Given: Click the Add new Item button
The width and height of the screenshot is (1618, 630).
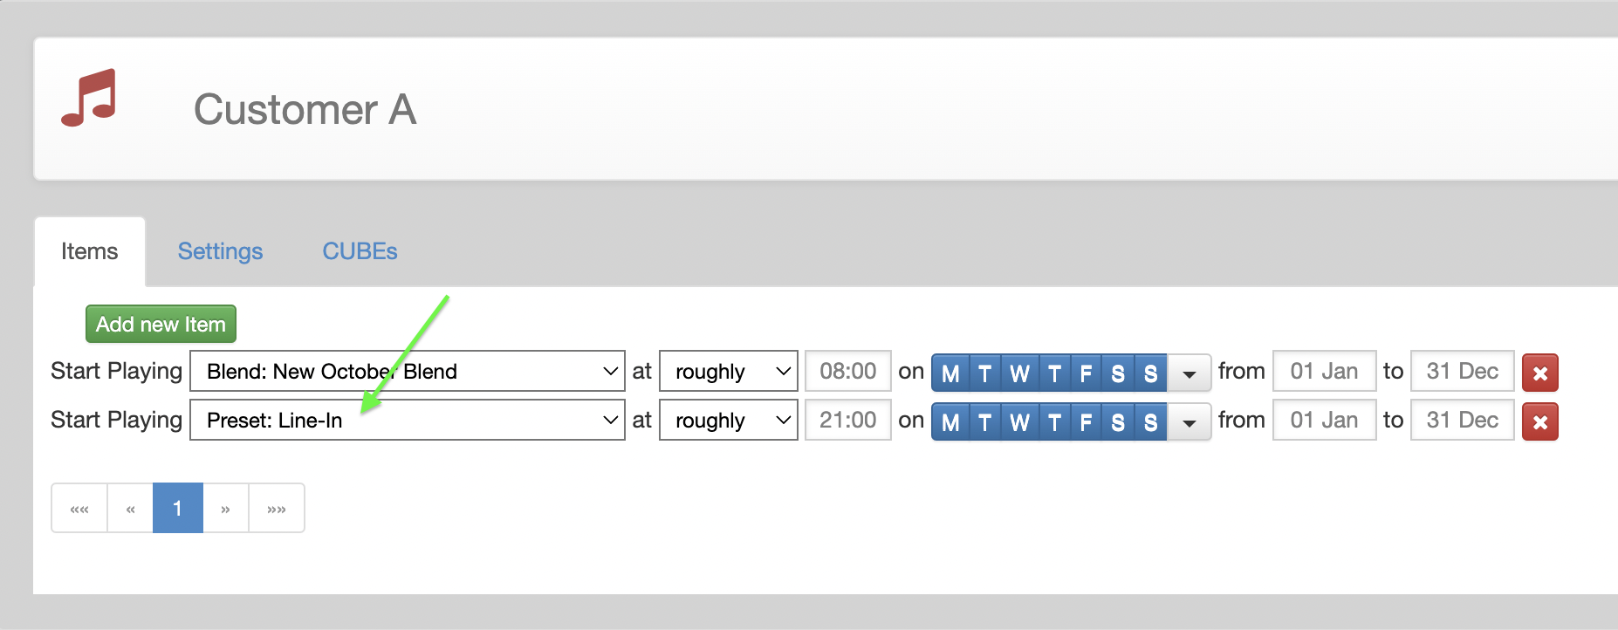Looking at the screenshot, I should [161, 324].
